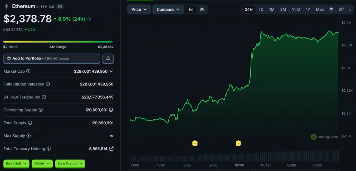This screenshot has height=171, width=356.
Task: Open the Compare dropdown
Action: point(168,9)
